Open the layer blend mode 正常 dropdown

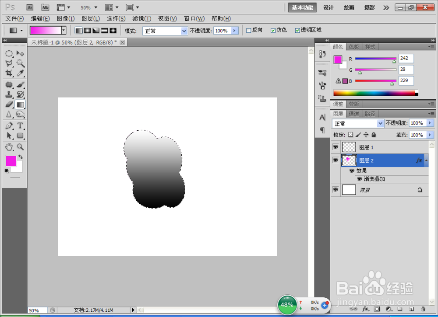[358, 123]
